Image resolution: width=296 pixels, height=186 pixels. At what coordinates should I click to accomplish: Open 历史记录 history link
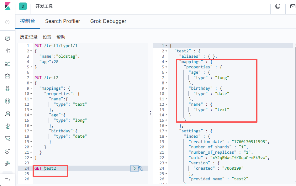click(29, 37)
